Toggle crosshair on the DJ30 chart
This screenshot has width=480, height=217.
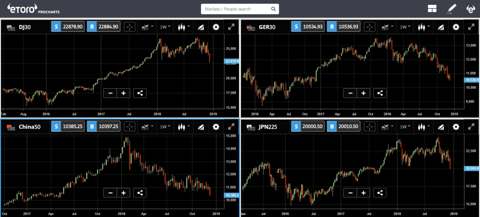point(129,27)
